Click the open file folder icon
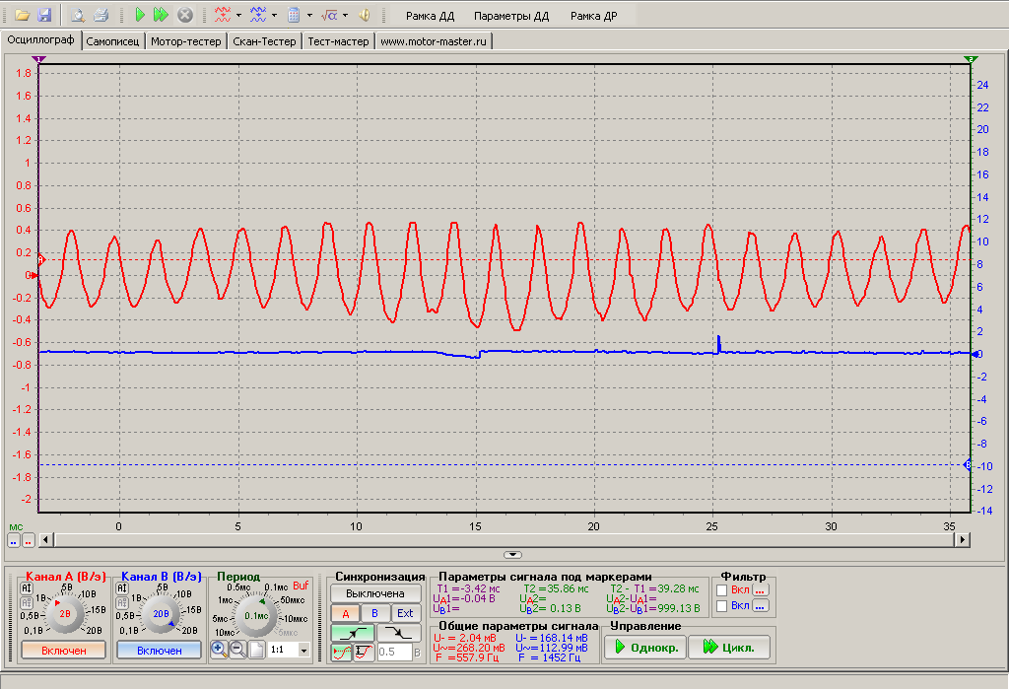 click(22, 16)
